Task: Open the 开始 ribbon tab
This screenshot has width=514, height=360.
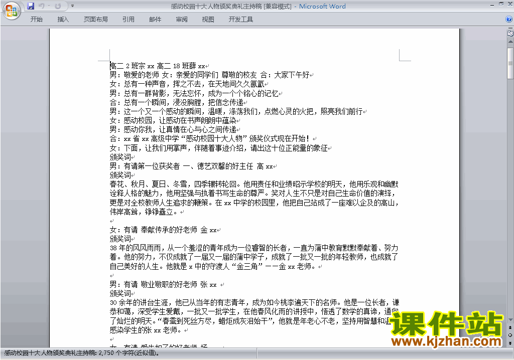Action: [36, 20]
